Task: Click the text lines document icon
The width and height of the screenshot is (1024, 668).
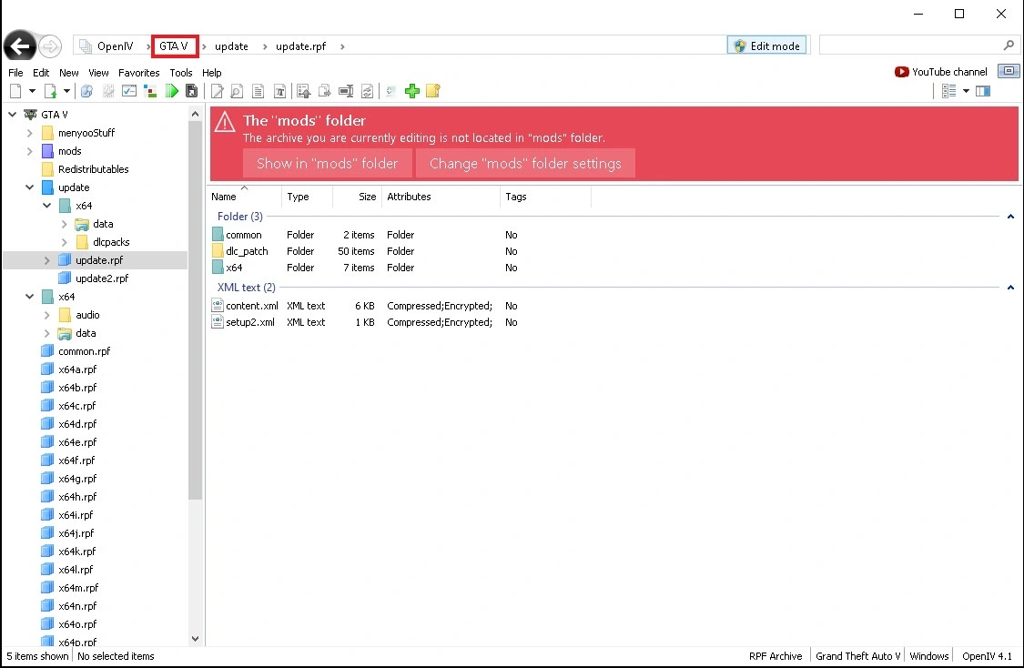Action: (258, 91)
